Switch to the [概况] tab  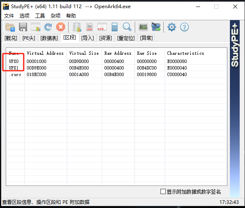pos(11,38)
